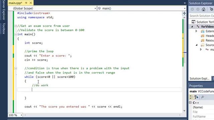Click the Properties panel title

pyautogui.click(x=196, y=86)
